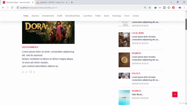187x105 pixels.
Task: Open the green globe extension icon
Action: click(x=155, y=8)
